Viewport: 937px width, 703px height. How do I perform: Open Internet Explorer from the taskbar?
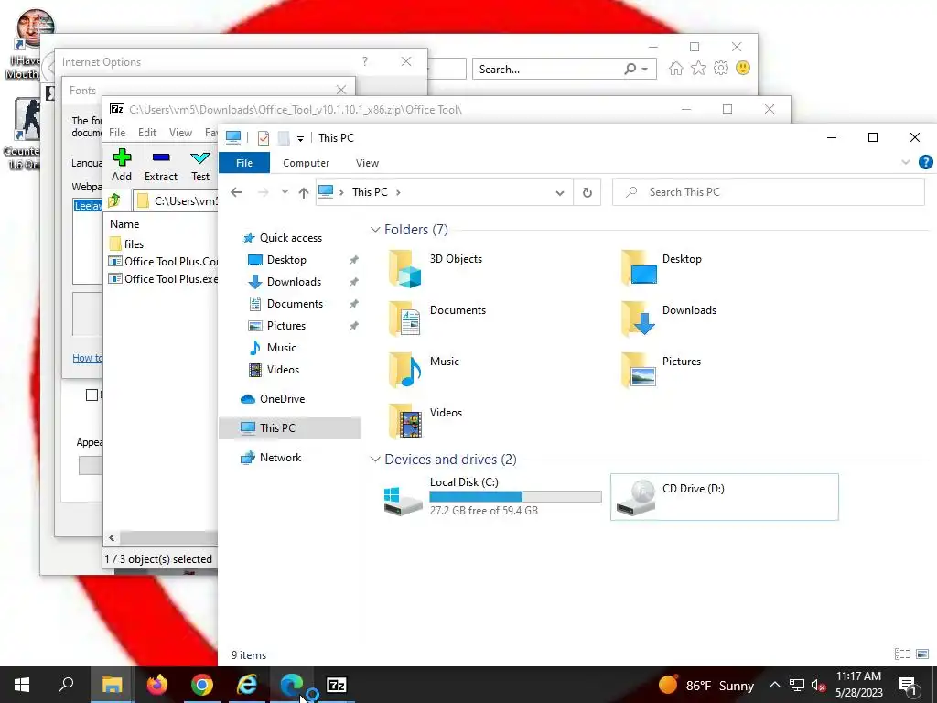click(x=247, y=685)
